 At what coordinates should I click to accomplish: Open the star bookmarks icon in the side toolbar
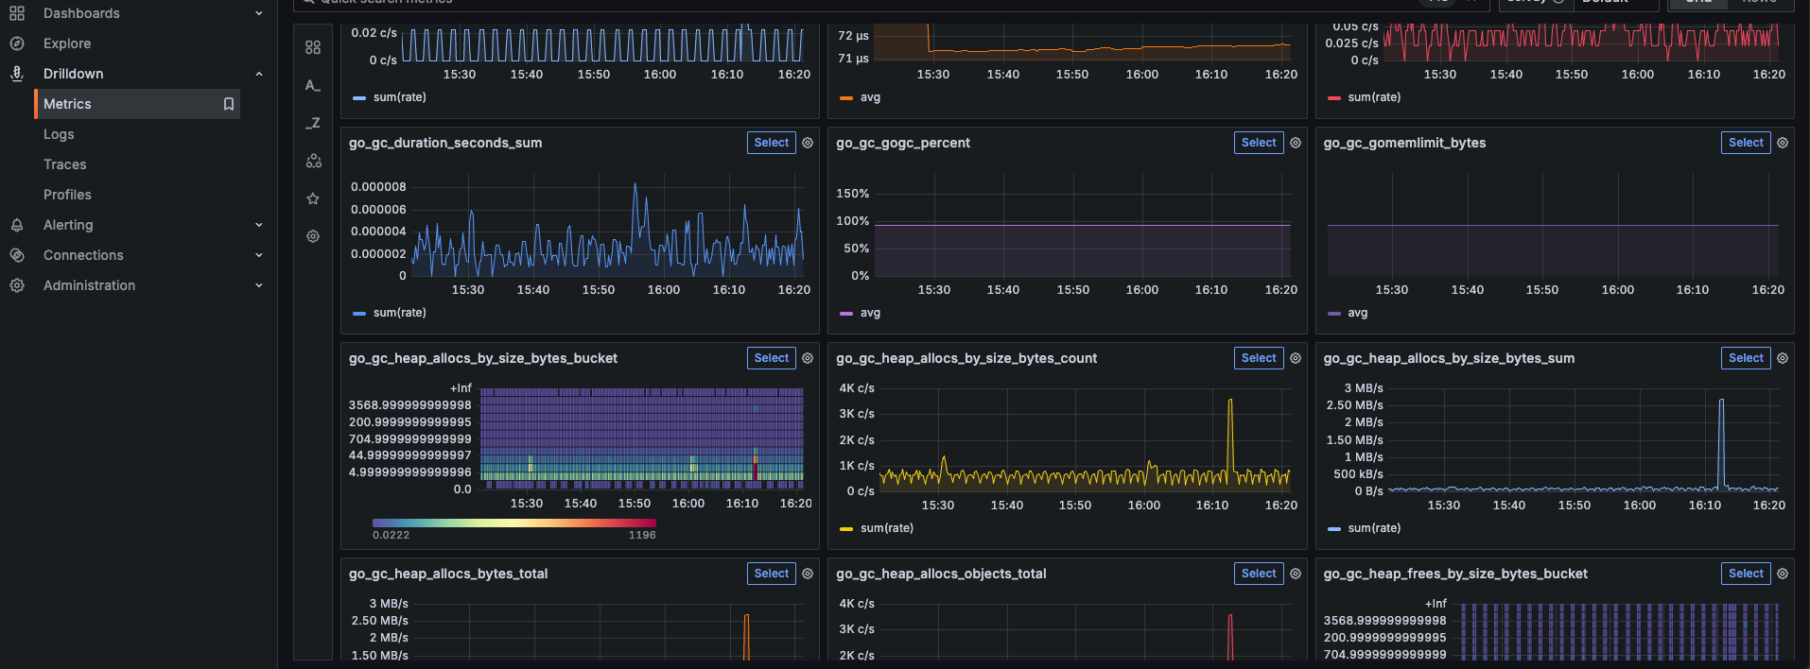tap(313, 198)
